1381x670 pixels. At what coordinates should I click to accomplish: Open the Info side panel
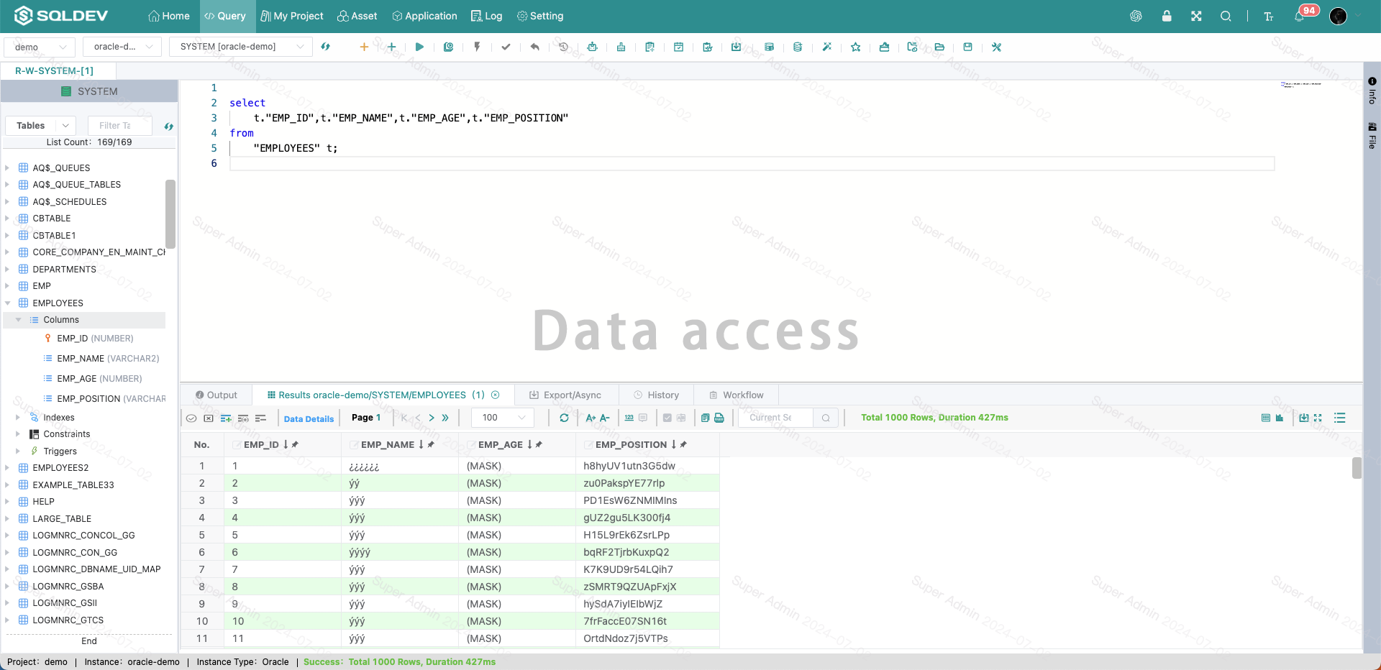tap(1372, 91)
